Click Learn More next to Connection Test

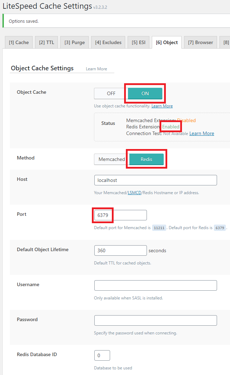click(x=202, y=133)
